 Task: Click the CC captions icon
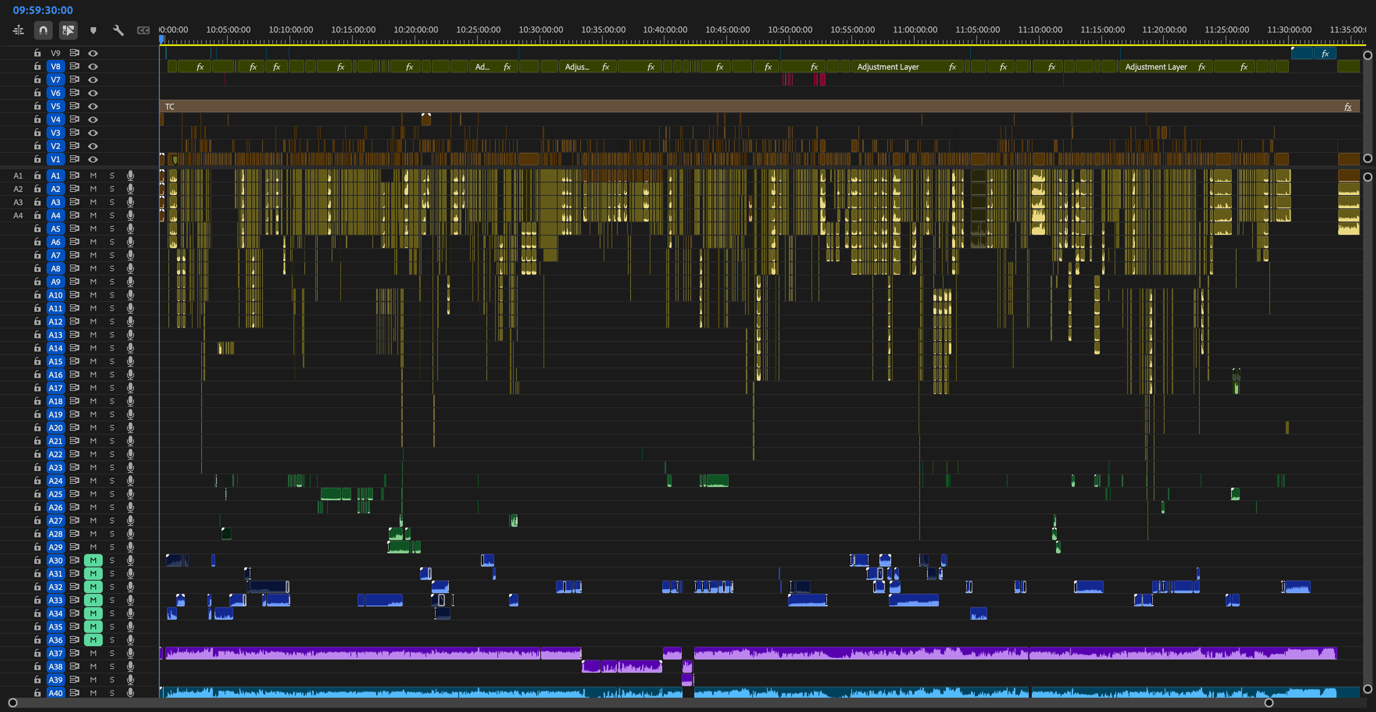(143, 30)
